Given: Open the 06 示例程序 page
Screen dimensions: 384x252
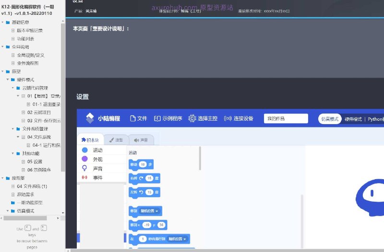Looking at the screenshot, I should coord(39,170).
